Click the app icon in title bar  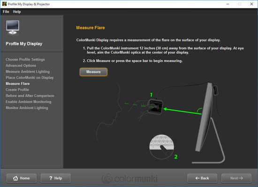click(x=4, y=4)
